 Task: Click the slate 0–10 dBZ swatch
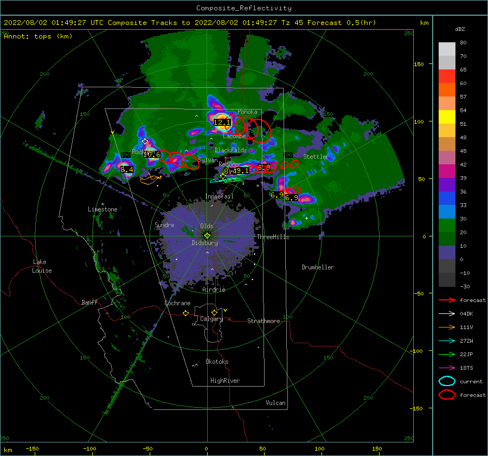point(447,253)
